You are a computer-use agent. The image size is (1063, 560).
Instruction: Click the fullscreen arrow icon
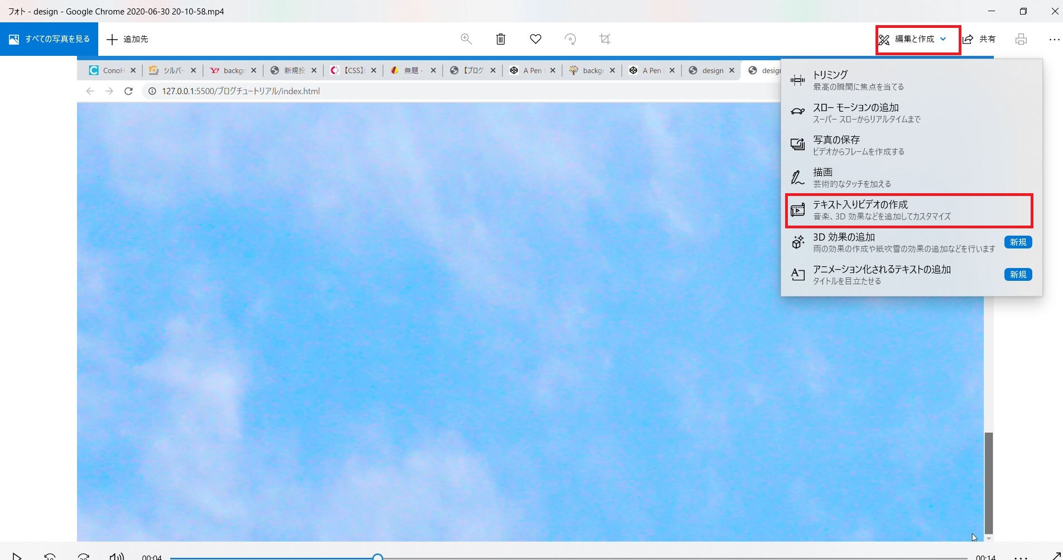point(1056,556)
